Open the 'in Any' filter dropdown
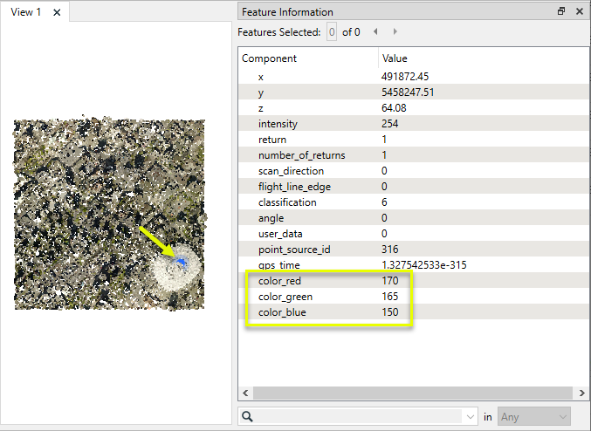Screen dimensions: 591x431 point(534,417)
